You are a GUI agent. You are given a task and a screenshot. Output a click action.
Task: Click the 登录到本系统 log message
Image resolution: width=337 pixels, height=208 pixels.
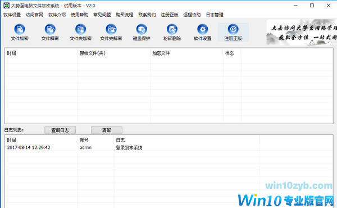129,147
